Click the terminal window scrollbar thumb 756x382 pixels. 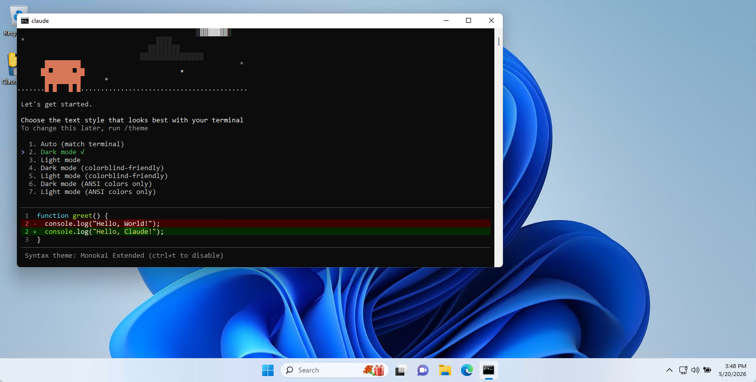coord(499,41)
